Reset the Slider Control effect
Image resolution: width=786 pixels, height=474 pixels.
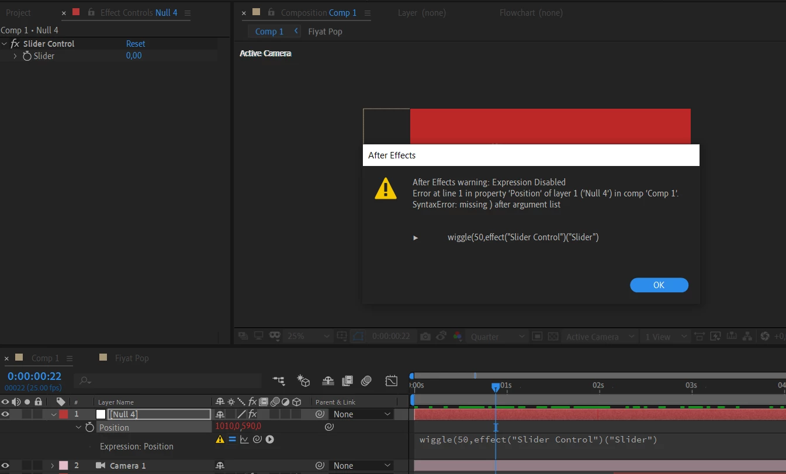(x=136, y=44)
